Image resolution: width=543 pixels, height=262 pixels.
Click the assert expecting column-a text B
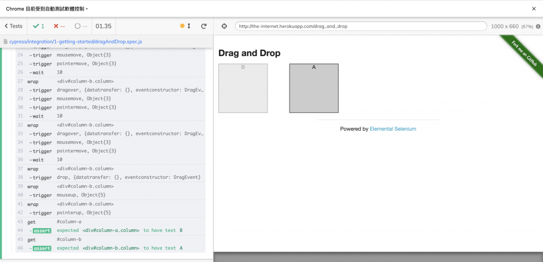pos(110,230)
